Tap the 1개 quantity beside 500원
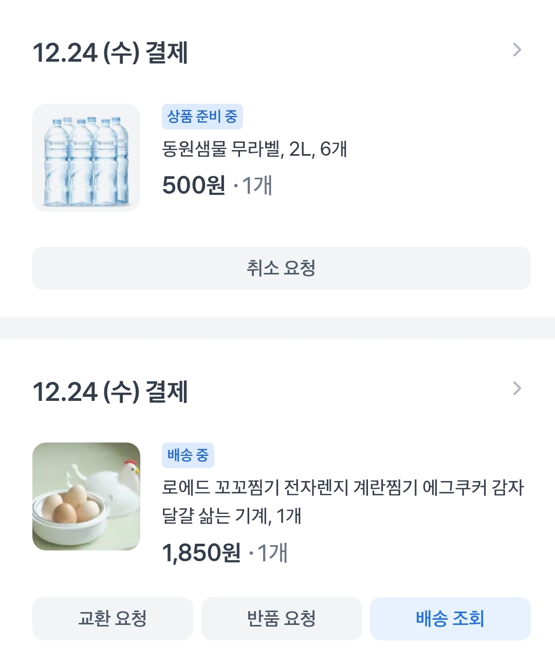 pos(256,186)
